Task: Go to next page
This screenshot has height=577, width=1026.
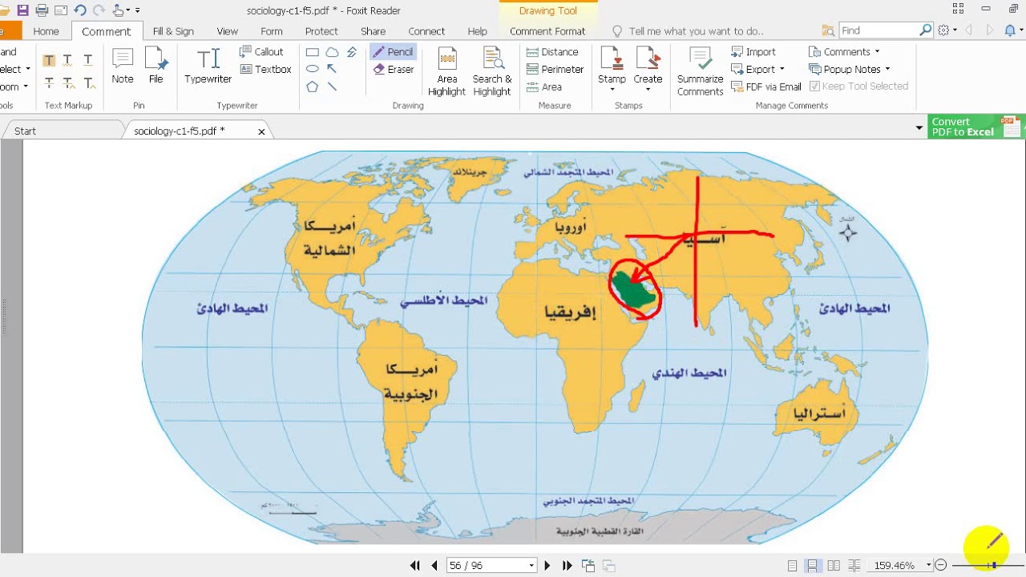Action: tap(547, 566)
